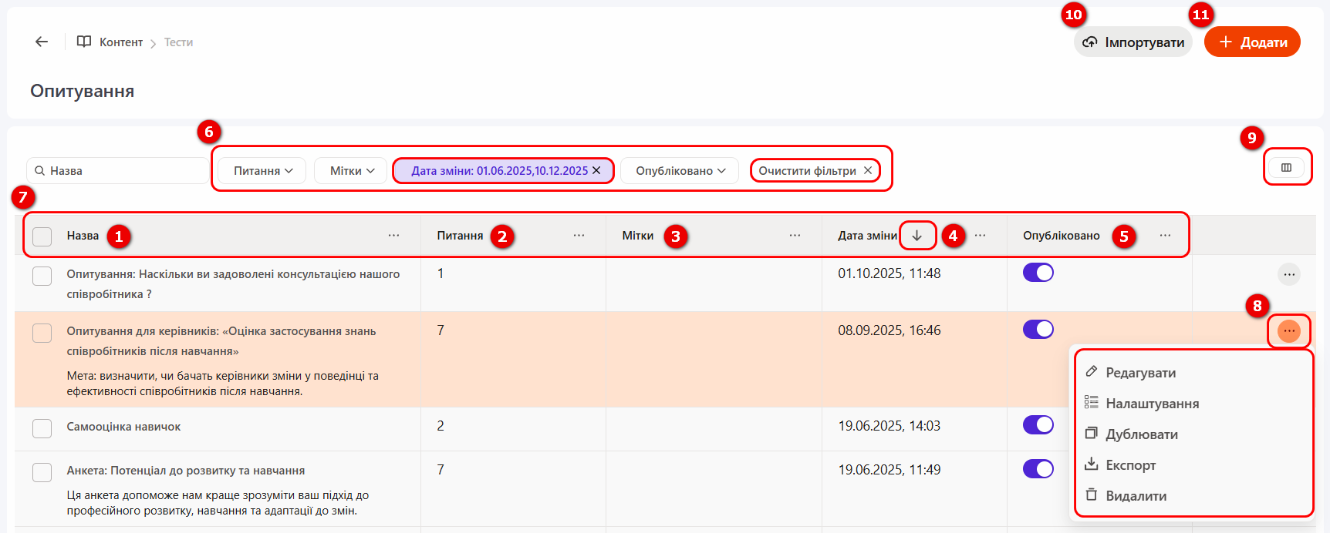Expand the Питання filter dropdown

[x=262, y=170]
